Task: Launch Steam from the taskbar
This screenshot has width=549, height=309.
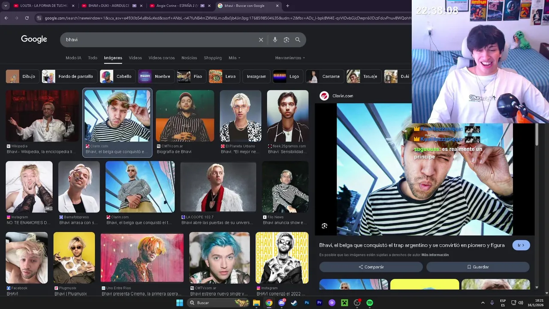Action: [294, 303]
